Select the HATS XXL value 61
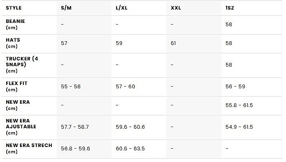The width and height of the screenshot is (286, 162). click(173, 43)
